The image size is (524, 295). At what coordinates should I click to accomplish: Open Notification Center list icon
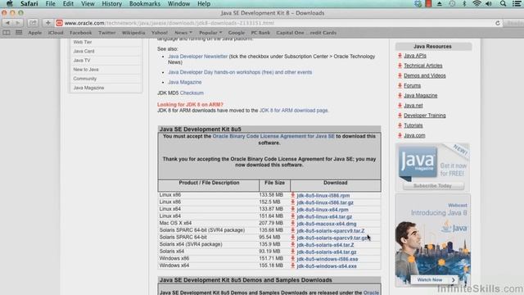[x=517, y=3]
